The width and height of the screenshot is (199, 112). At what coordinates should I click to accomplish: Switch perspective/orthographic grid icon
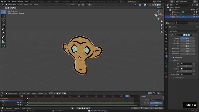(162, 32)
